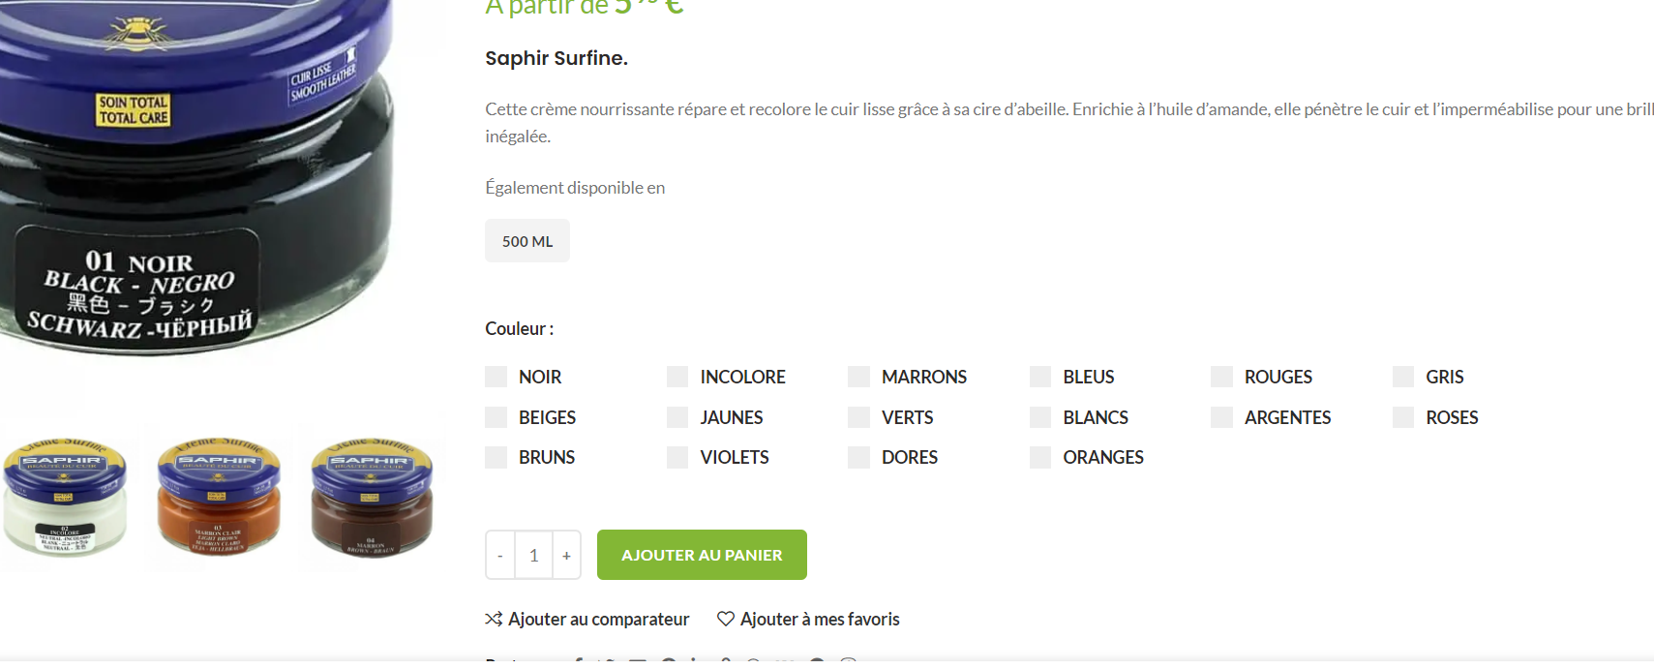View the light brown jar thumbnail
The height and width of the screenshot is (669, 1654).
[219, 496]
